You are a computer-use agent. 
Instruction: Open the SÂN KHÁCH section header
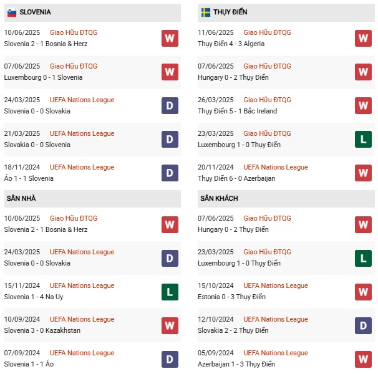tap(220, 198)
